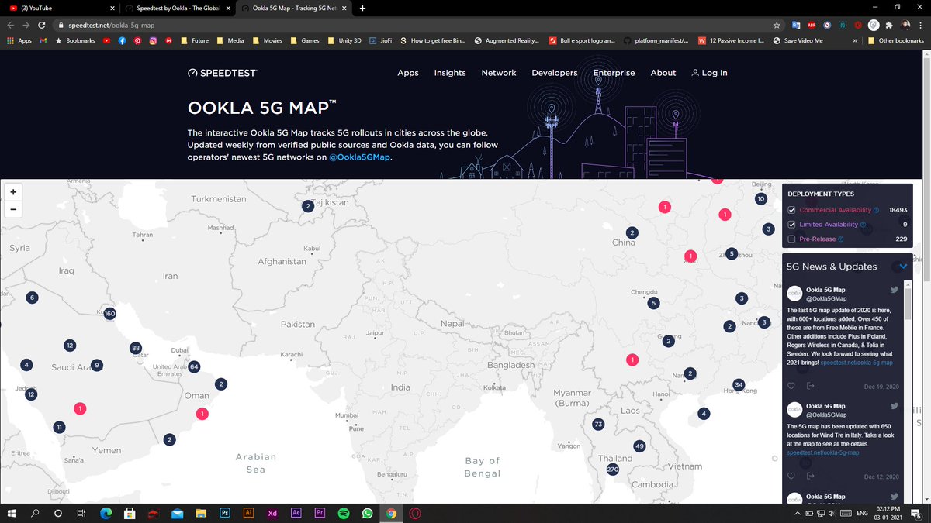Show hidden icons in the system tray

pos(798,513)
